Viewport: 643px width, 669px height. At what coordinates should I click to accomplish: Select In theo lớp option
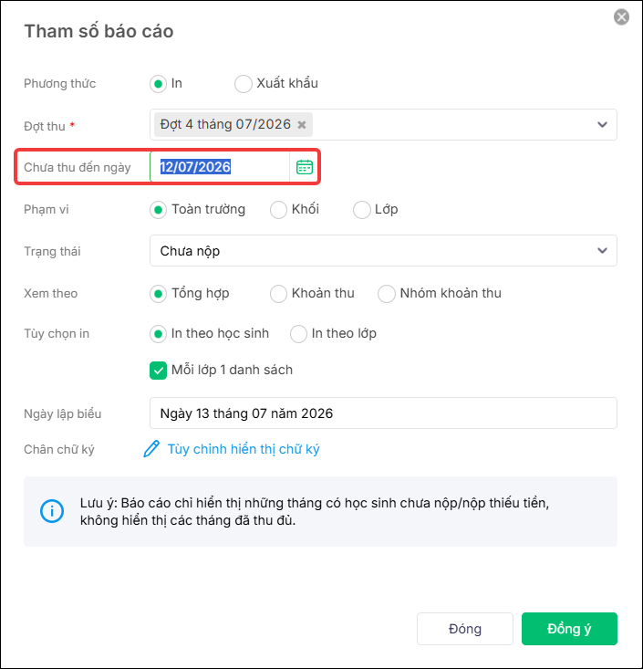coord(298,334)
